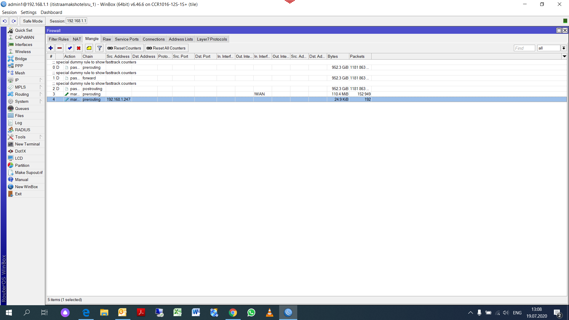Click the Reset All Counters button
Screen dimensions: 569x320
coord(166,48)
